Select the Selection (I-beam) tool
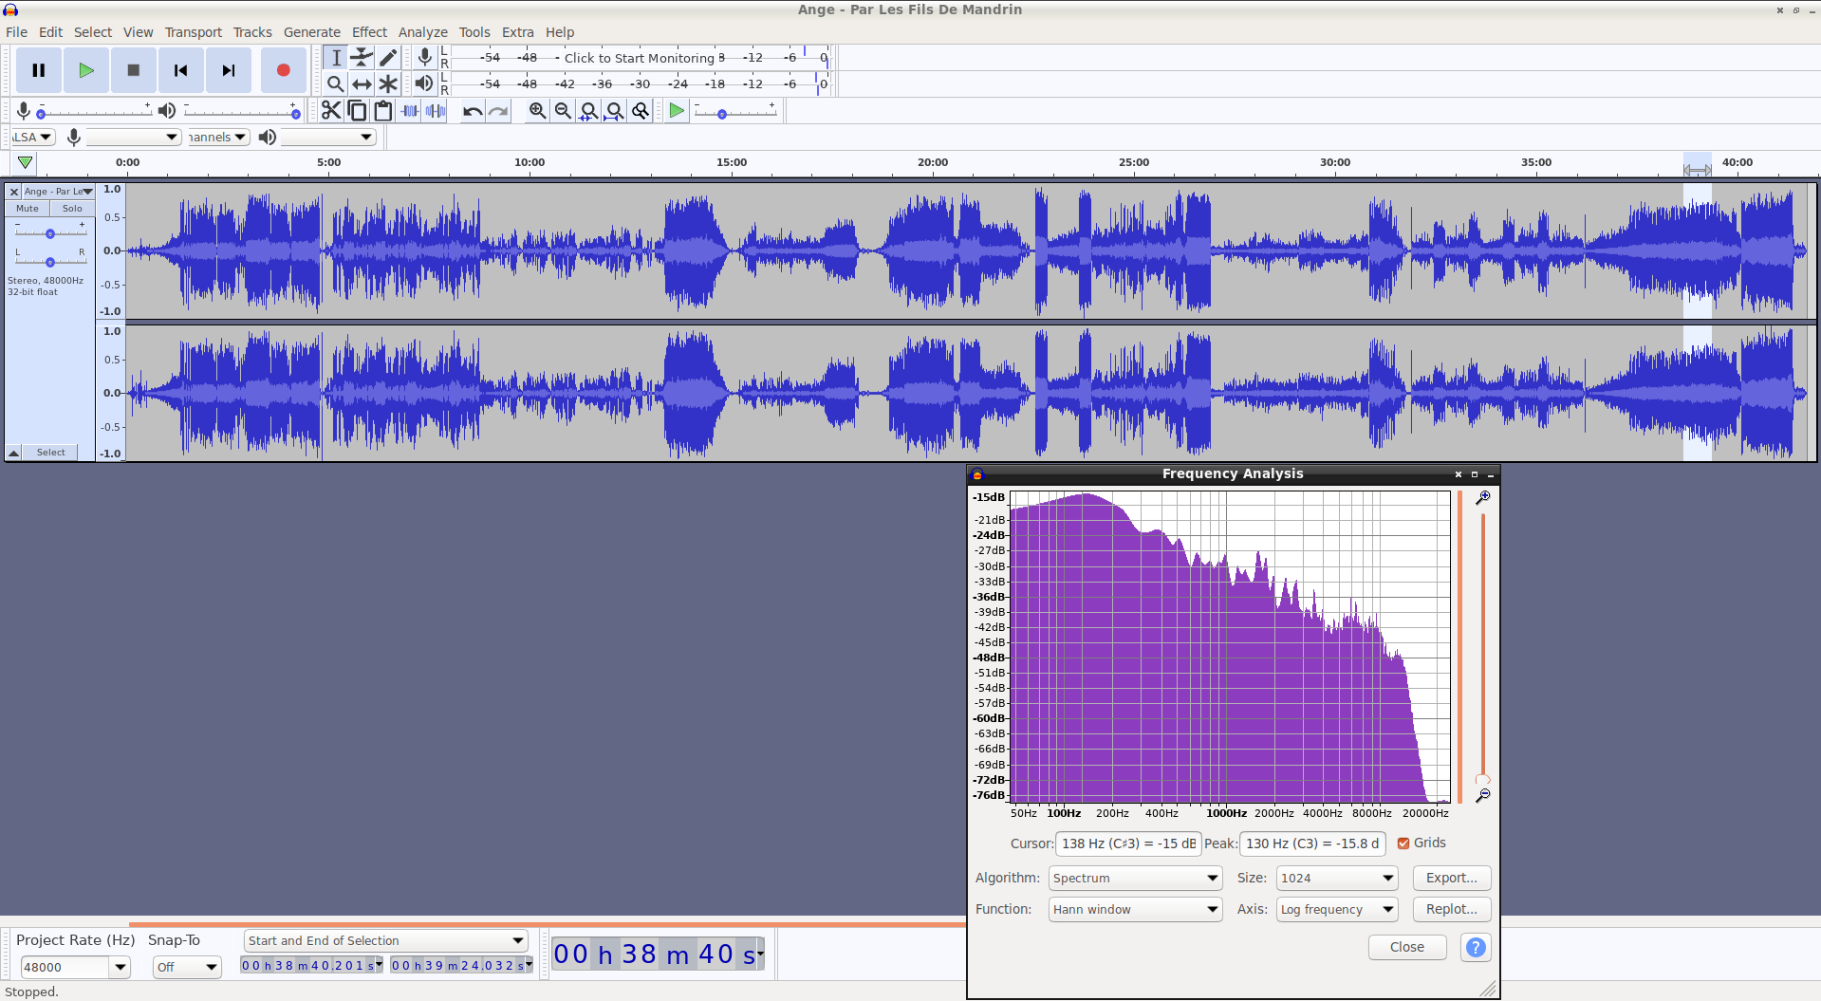The height and width of the screenshot is (1001, 1821). [x=336, y=58]
